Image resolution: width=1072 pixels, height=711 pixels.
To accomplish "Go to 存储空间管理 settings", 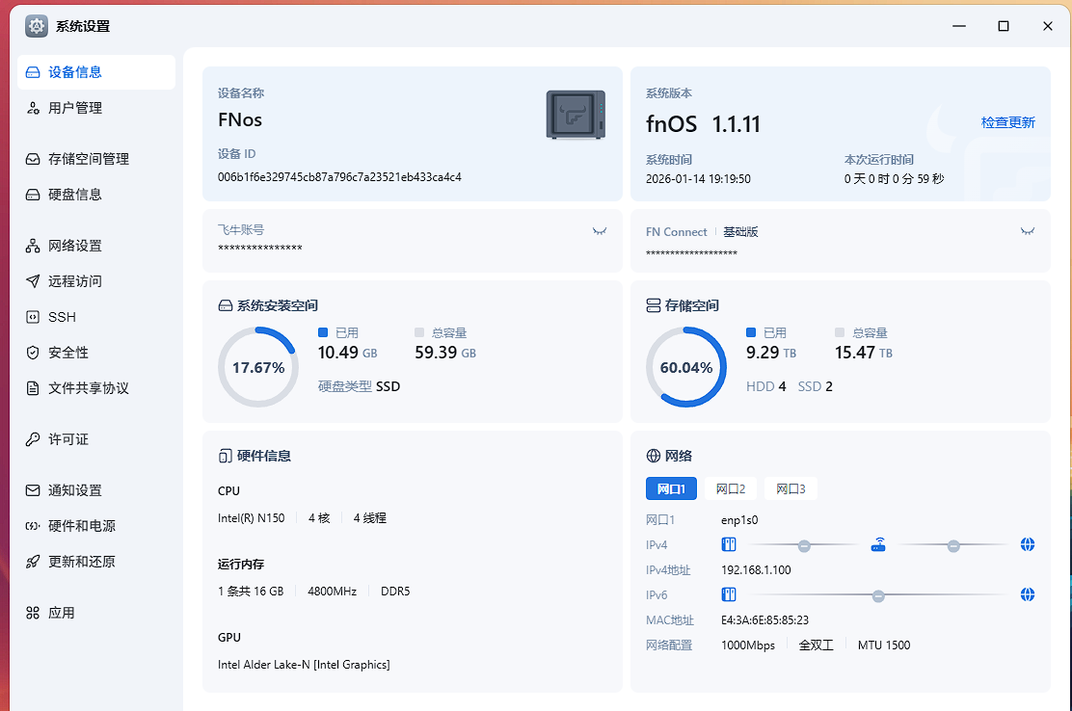I will 89,159.
